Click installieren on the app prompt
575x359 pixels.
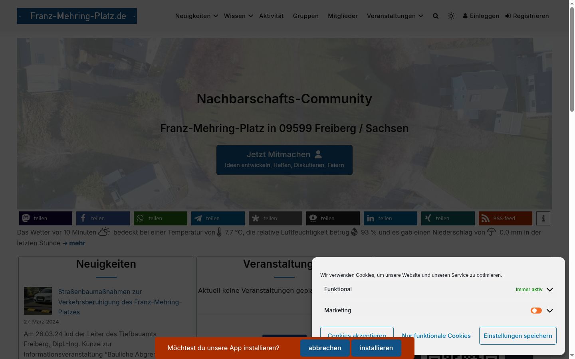pyautogui.click(x=376, y=348)
